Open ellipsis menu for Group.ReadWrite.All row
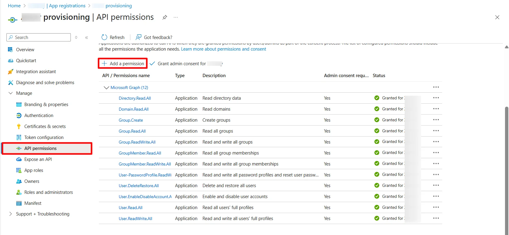This screenshot has width=509, height=235. tap(436, 142)
